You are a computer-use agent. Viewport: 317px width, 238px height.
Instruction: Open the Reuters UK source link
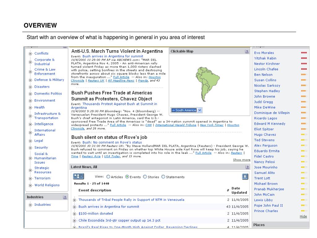(96, 81)
